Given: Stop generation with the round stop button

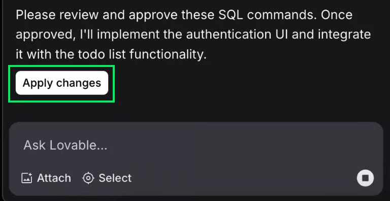Looking at the screenshot, I should pos(365,178).
